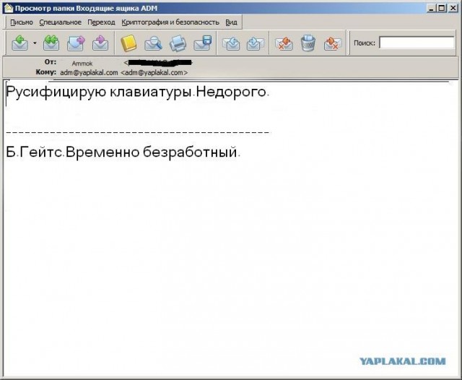Open the Специальное menu

[x=60, y=22]
